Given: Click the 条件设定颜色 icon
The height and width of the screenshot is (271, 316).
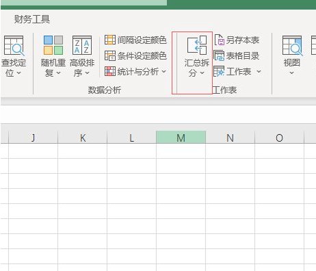Looking at the screenshot, I should pyautogui.click(x=110, y=55).
